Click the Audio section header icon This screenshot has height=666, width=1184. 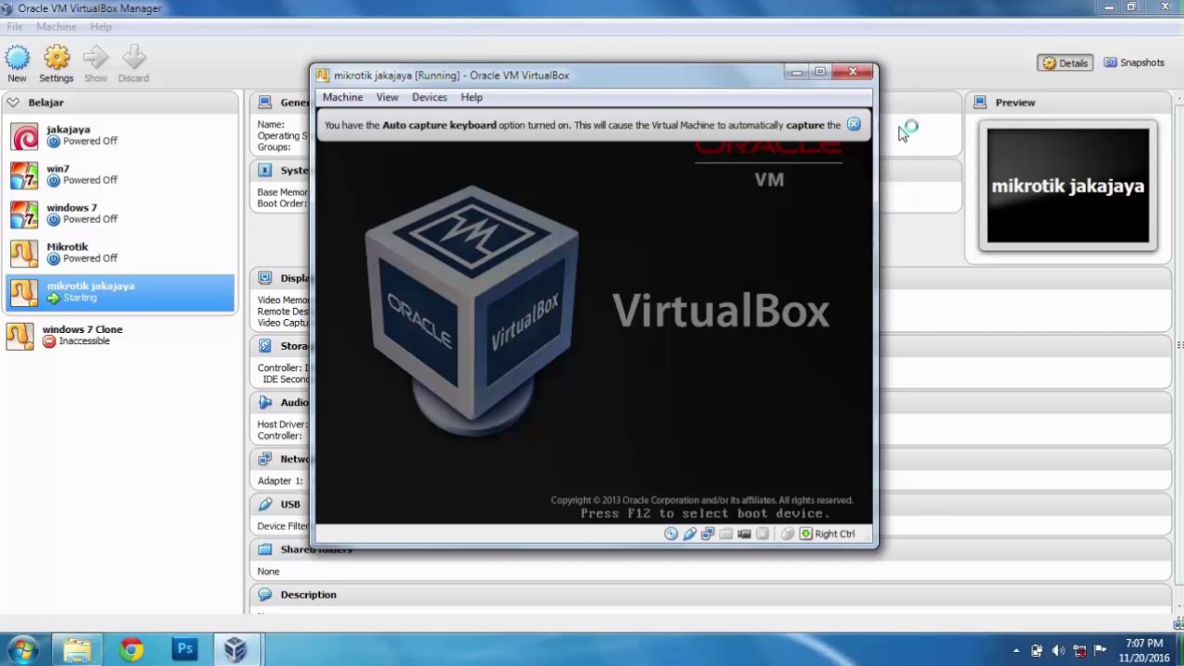click(265, 402)
